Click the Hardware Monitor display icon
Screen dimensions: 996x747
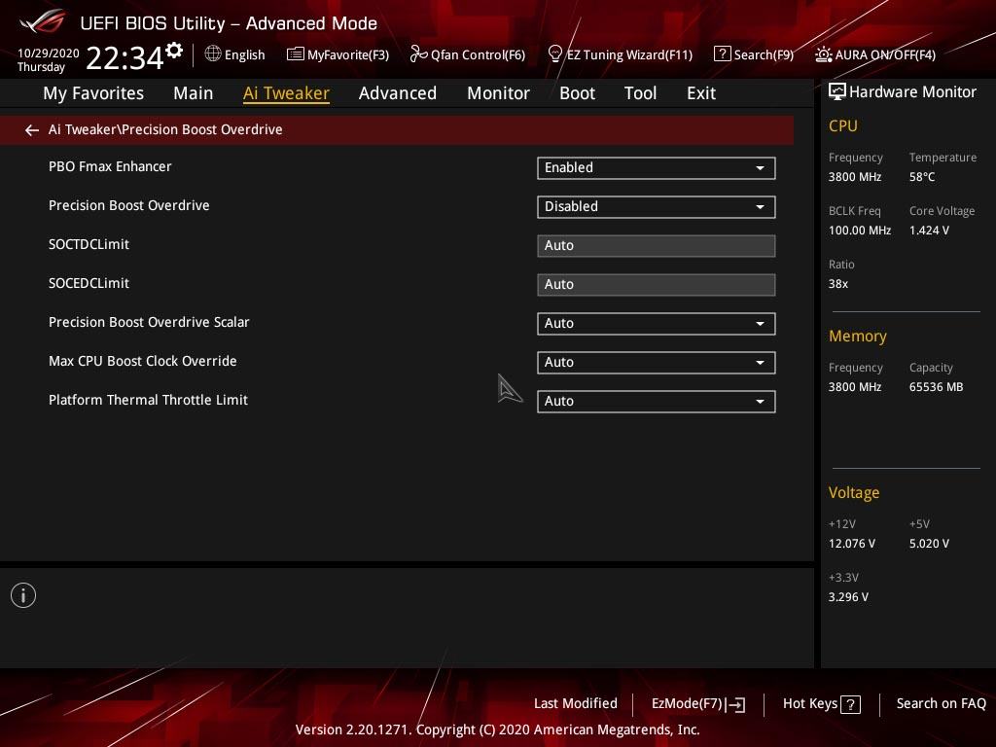837,91
